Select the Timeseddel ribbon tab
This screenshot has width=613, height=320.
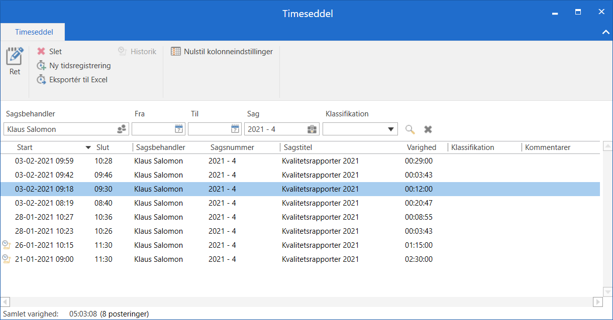click(34, 32)
